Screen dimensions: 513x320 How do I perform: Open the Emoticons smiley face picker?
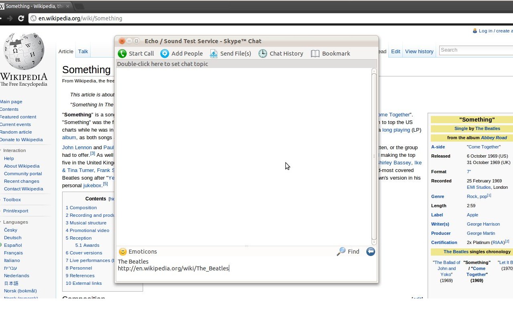[x=123, y=252]
